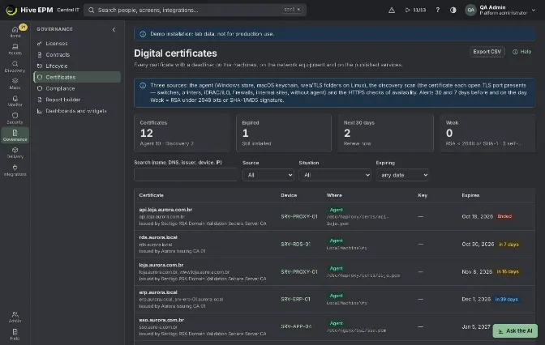The width and height of the screenshot is (545, 345).
Task: Open Lifecycle in Governance menu
Action: tap(77, 66)
